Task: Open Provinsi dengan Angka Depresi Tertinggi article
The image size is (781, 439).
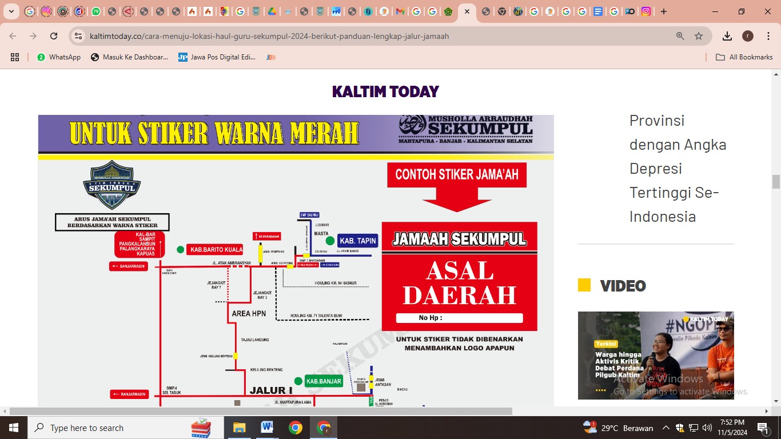Action: pos(678,168)
